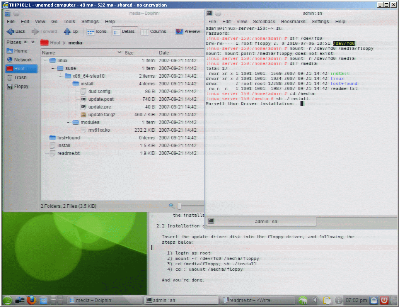Click the Forward arrow in Dolphin toolbar
399x307 pixels.
(44, 31)
